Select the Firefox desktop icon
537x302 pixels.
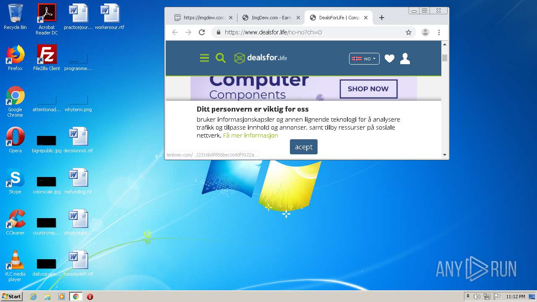click(x=15, y=58)
